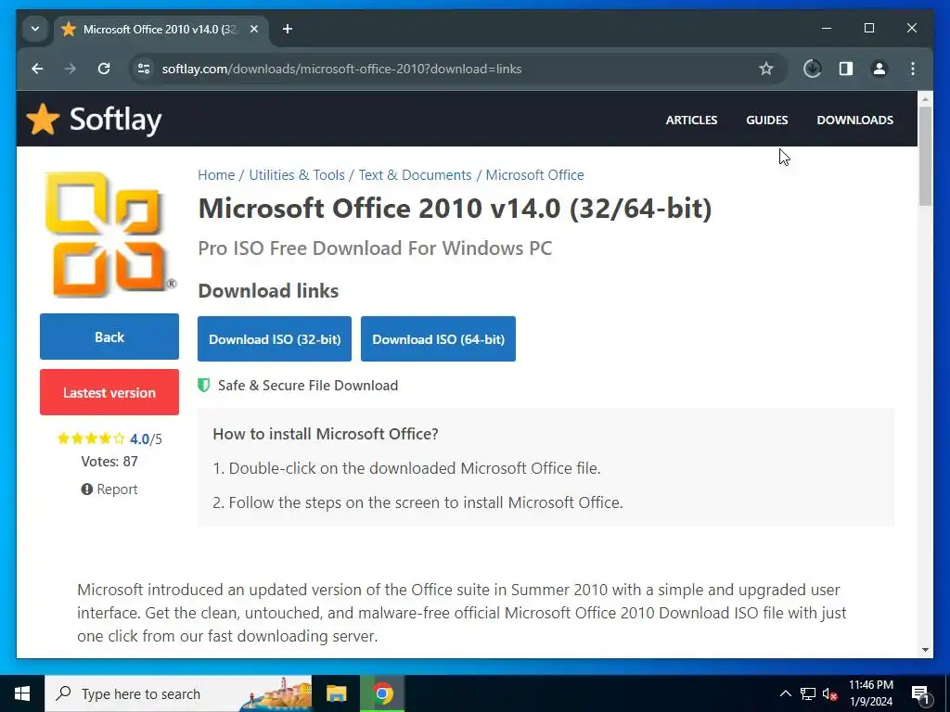Open File Explorer from the taskbar
This screenshot has width=950, height=712.
(x=336, y=693)
